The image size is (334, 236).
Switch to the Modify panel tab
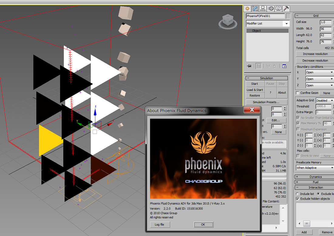(255, 8)
